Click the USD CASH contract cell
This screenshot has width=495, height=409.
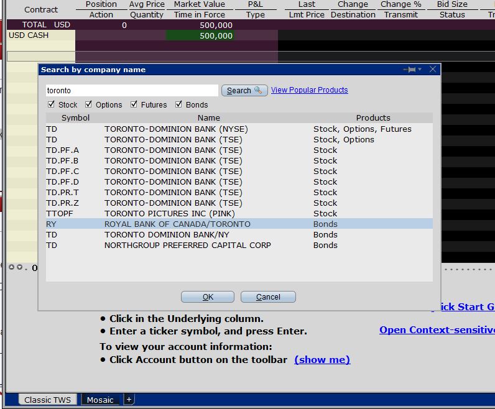pos(41,35)
